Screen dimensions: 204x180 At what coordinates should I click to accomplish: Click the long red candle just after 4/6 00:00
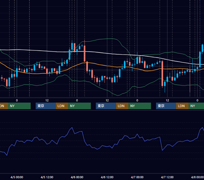(85, 53)
